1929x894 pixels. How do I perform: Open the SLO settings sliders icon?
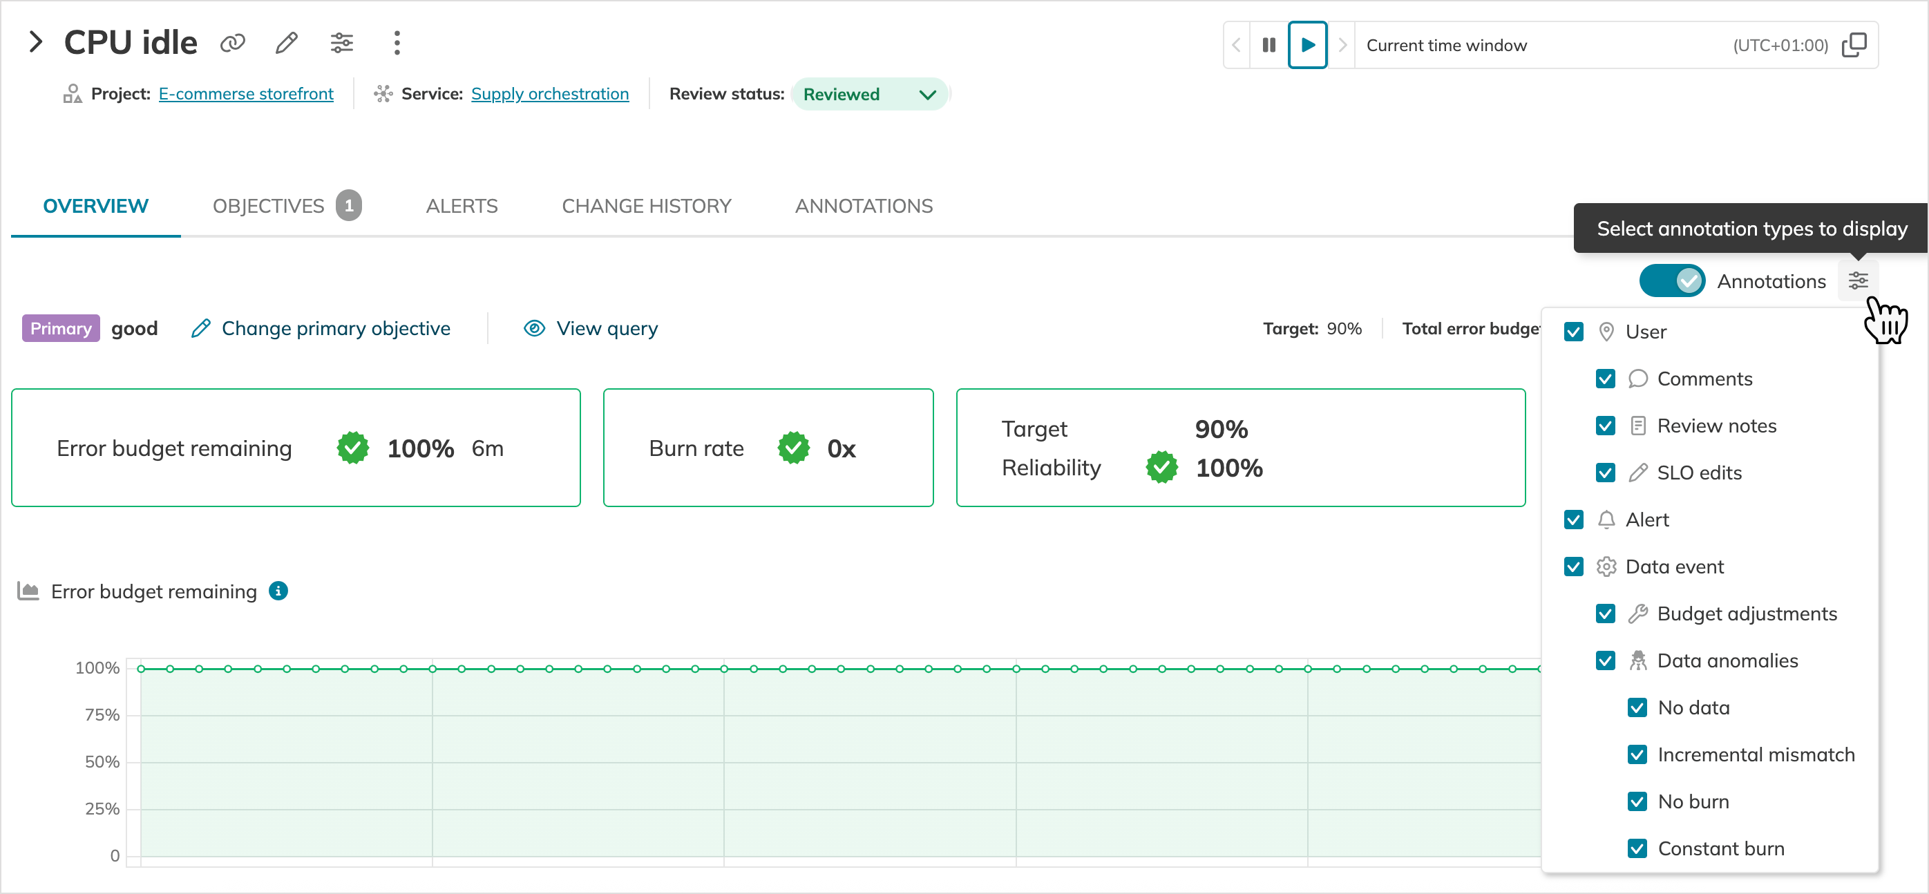pyautogui.click(x=341, y=44)
